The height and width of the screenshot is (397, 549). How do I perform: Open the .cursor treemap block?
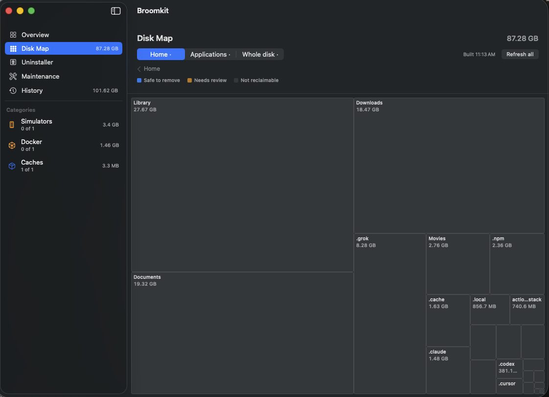(x=509, y=386)
